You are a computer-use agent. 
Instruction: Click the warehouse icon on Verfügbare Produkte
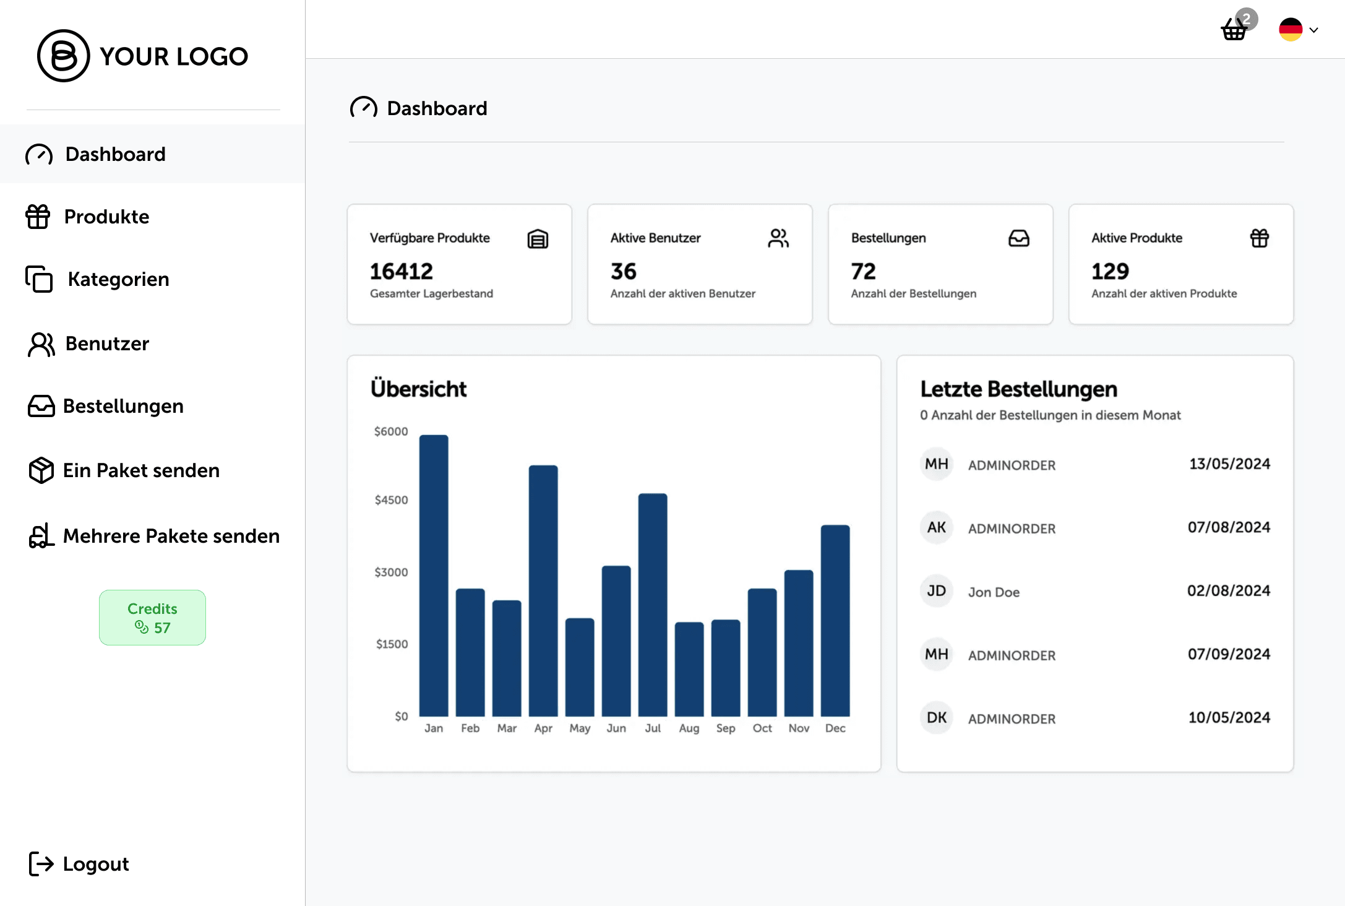(538, 239)
